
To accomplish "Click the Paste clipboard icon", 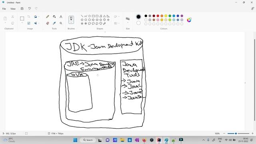I will tap(5, 18).
